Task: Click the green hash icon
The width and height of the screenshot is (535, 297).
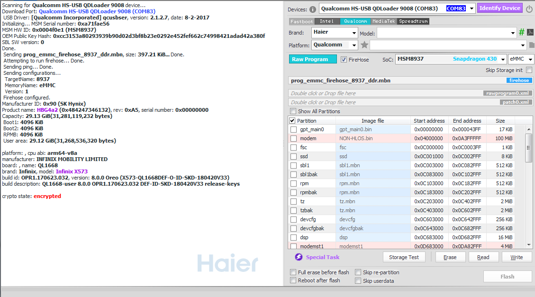Action: pos(521,32)
